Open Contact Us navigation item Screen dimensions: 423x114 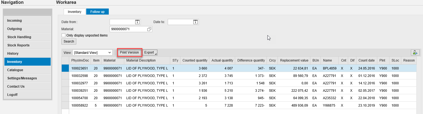tap(28, 87)
